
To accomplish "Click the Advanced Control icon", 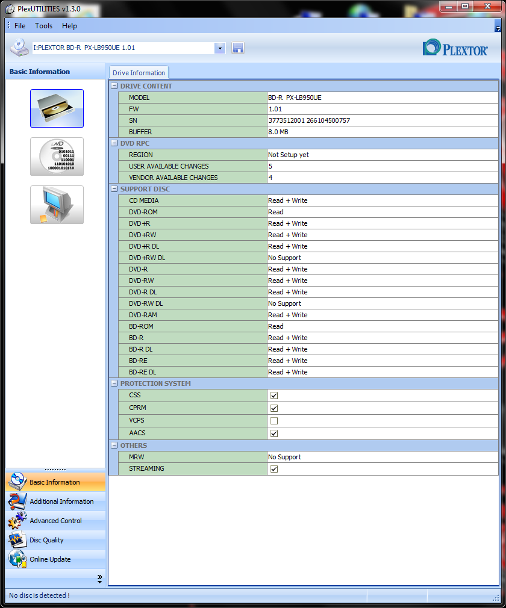I will click(x=17, y=521).
